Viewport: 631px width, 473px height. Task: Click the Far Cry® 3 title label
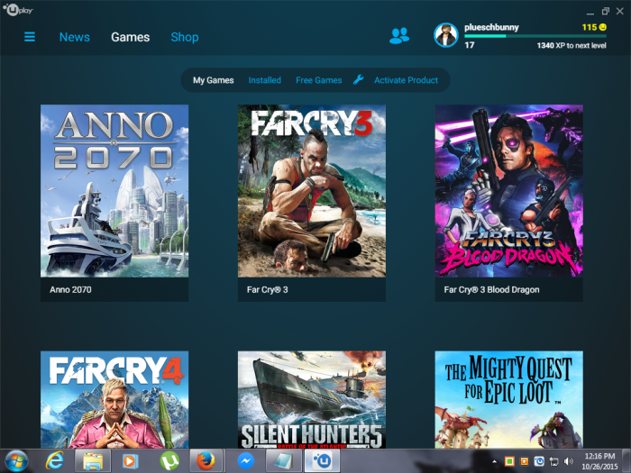[267, 289]
